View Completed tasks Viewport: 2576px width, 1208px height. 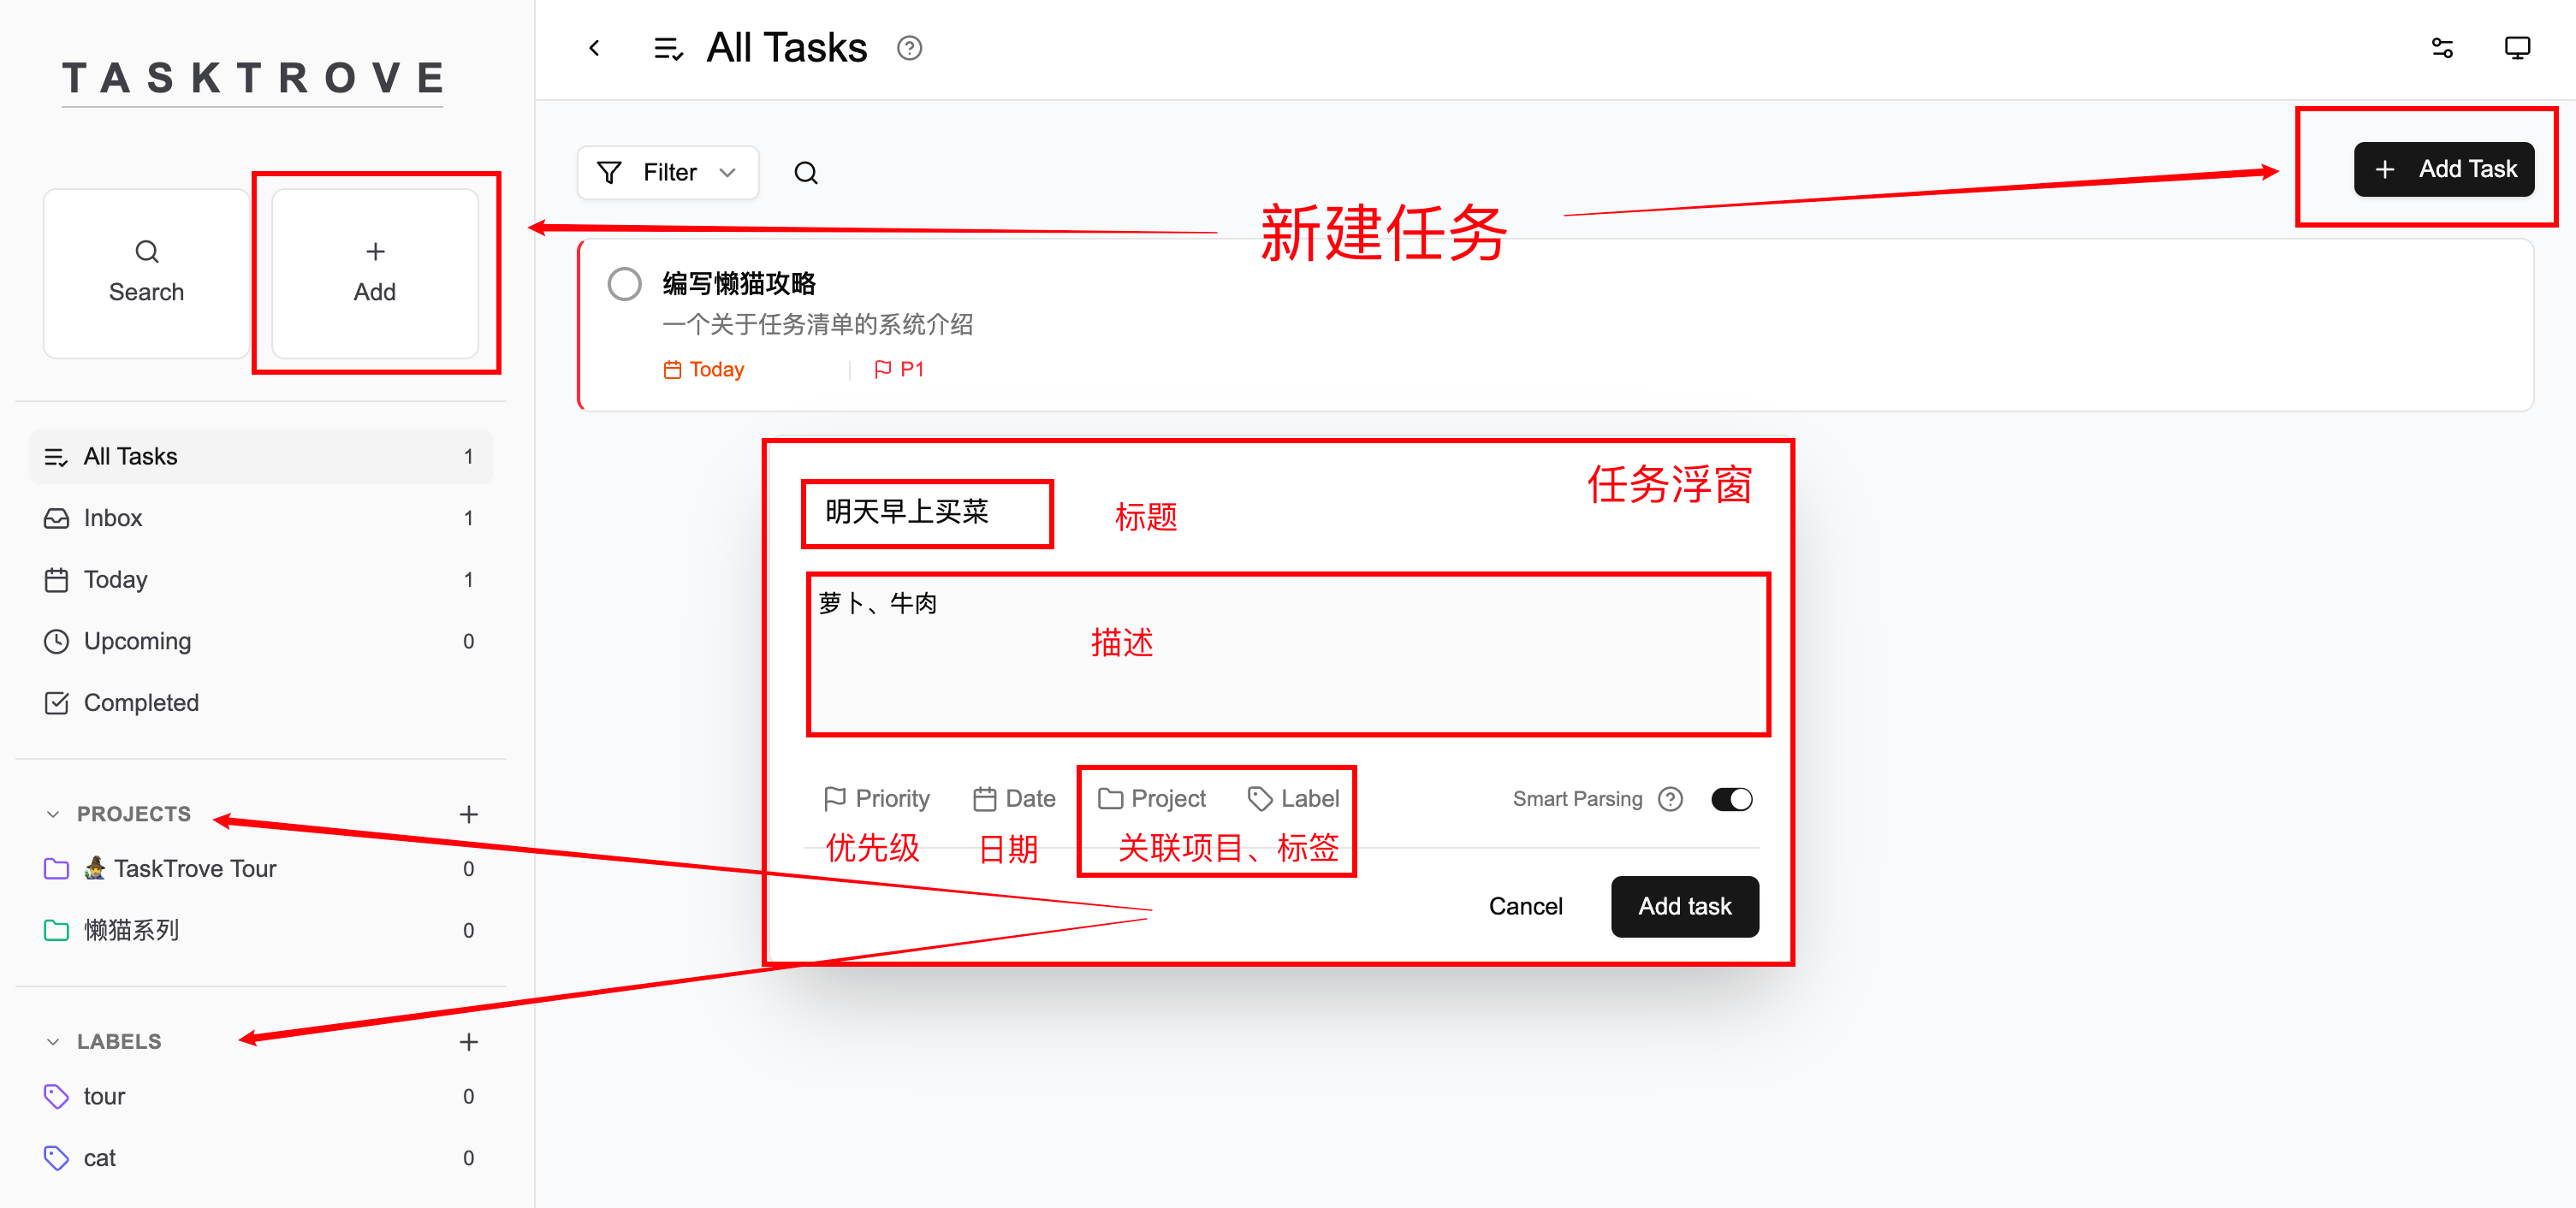coord(260,703)
